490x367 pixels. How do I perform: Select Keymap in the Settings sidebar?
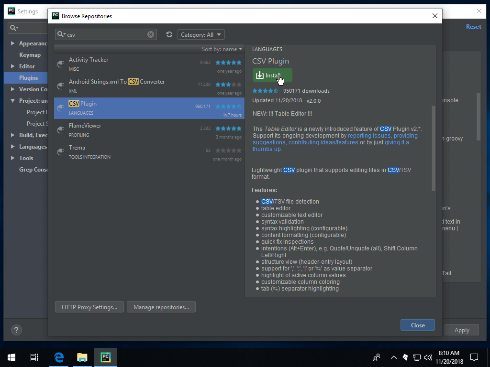[30, 54]
